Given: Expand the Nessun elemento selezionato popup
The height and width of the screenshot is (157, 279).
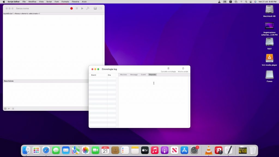Looking at the screenshot, I should tap(27, 13).
